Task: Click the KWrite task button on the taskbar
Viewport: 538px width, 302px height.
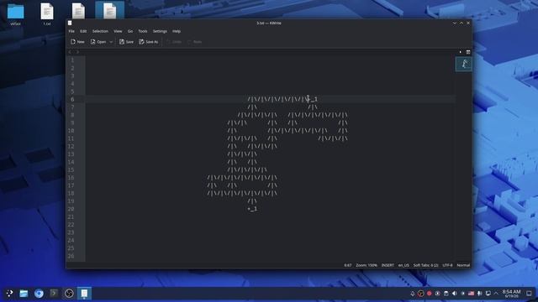Action: tap(84, 294)
